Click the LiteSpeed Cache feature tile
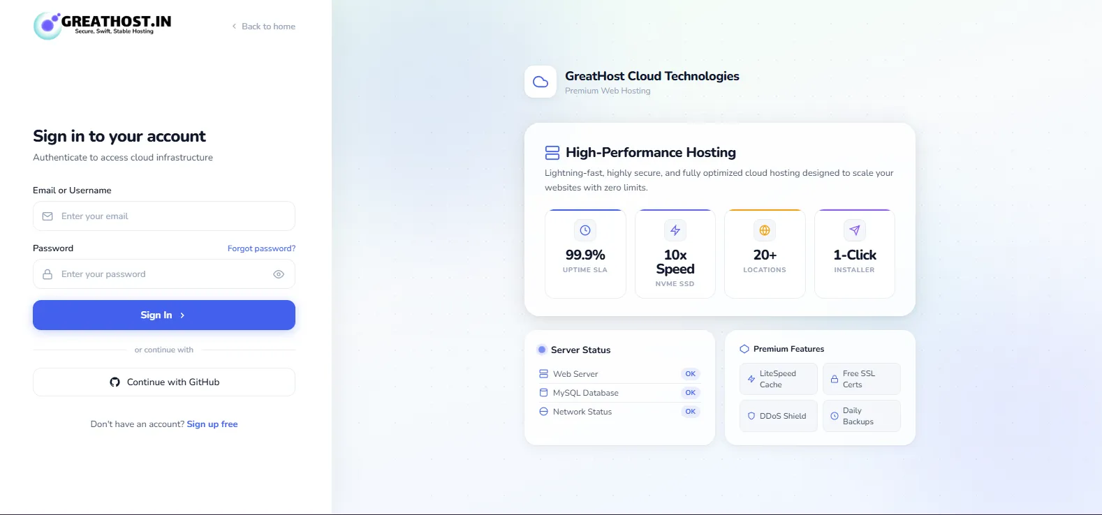 point(779,379)
